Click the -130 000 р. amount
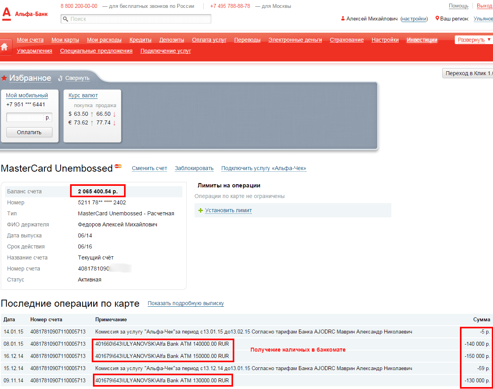 pyautogui.click(x=477, y=380)
